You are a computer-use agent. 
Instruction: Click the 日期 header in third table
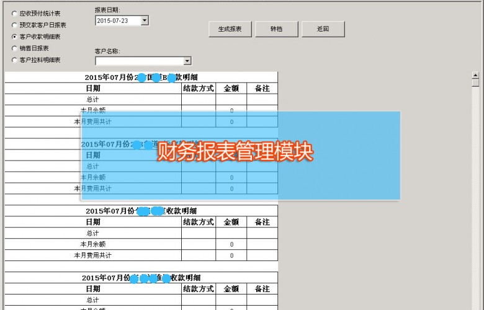(x=93, y=222)
